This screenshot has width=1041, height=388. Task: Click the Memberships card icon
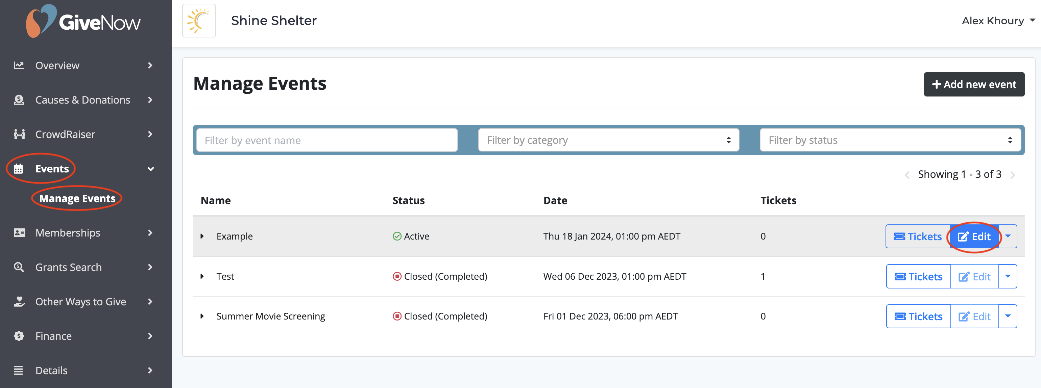pos(19,233)
